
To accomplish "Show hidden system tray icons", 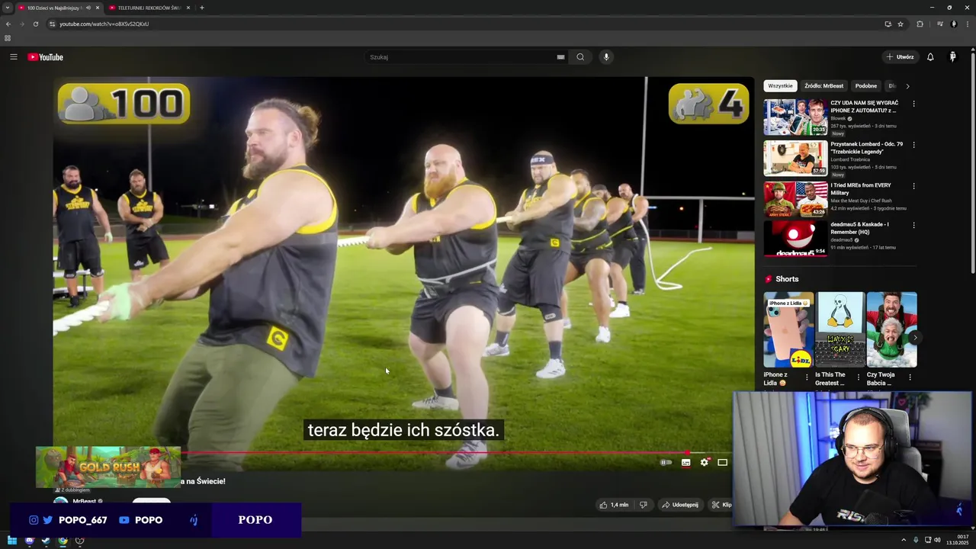I will pos(904,540).
